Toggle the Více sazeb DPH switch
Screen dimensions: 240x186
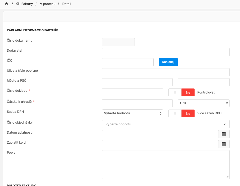click(x=181, y=113)
